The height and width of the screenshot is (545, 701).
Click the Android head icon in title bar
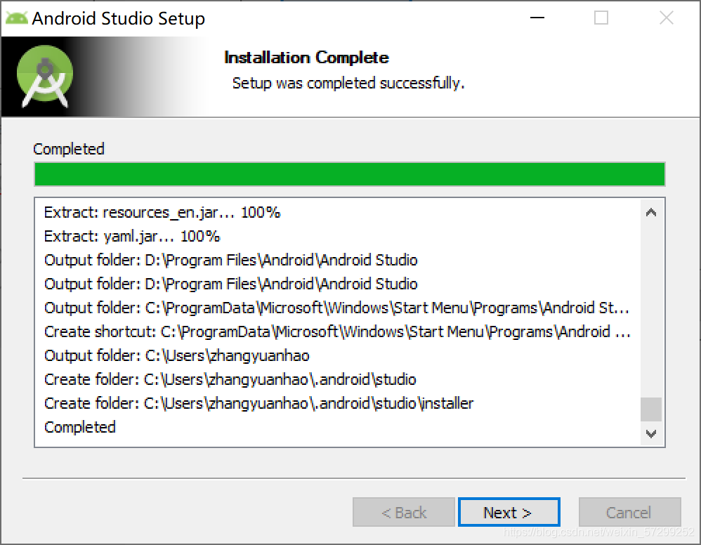pos(17,18)
